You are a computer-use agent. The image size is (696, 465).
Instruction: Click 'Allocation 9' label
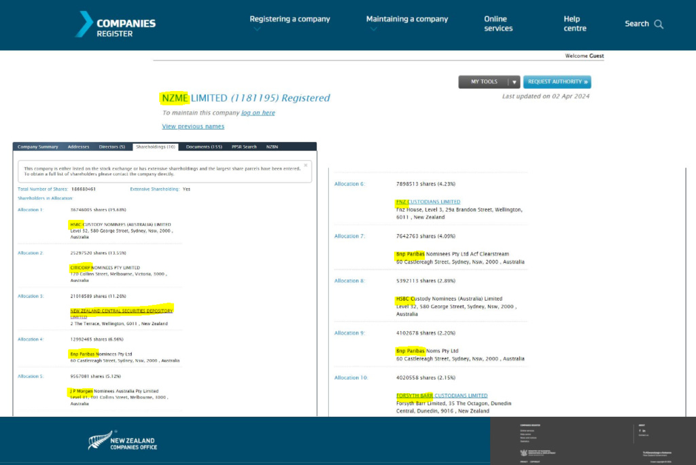coord(349,333)
